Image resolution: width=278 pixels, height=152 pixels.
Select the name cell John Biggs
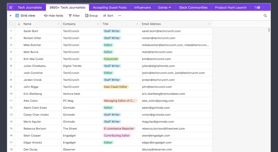click(38, 87)
